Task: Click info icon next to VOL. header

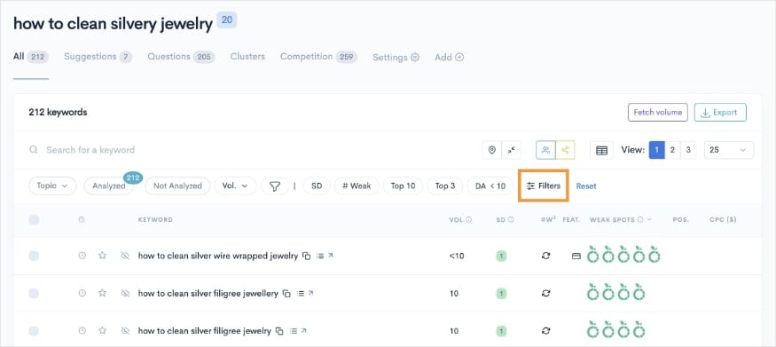Action: 468,220
